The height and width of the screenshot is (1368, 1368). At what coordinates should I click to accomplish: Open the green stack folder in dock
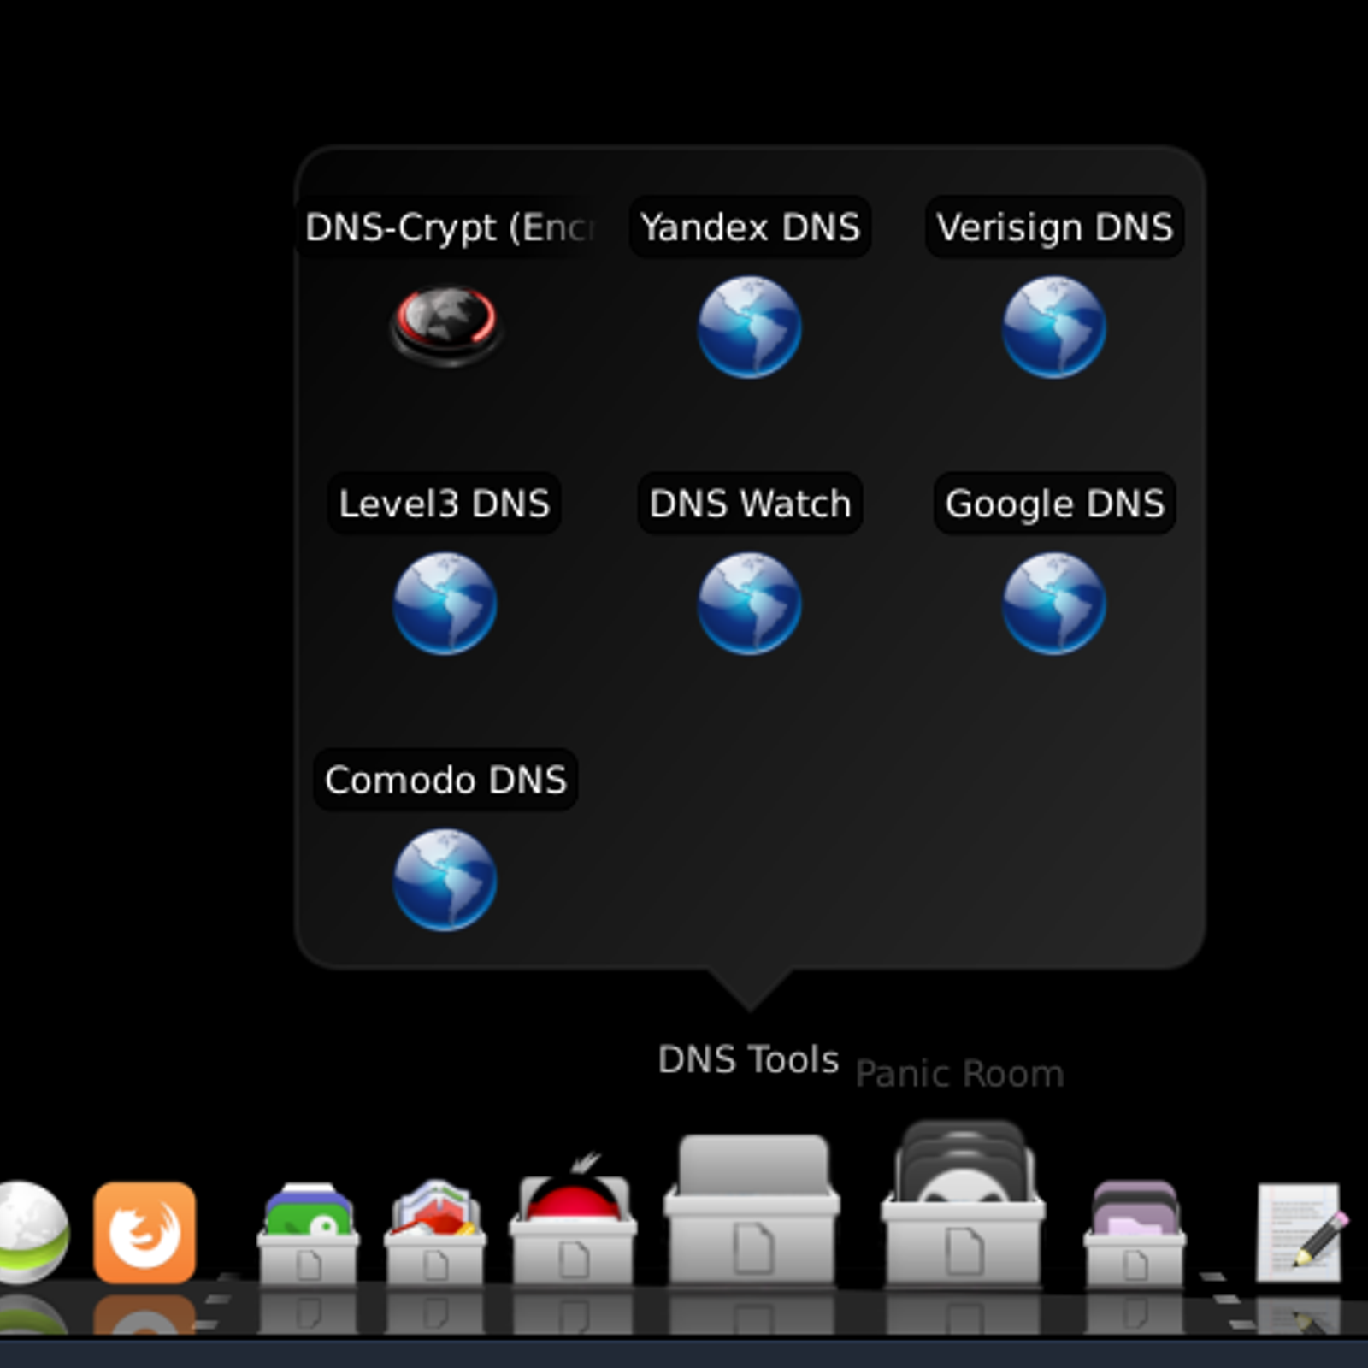308,1233
